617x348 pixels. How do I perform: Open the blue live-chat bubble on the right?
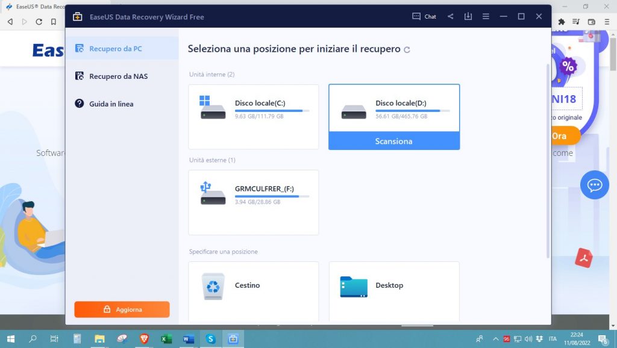click(595, 185)
